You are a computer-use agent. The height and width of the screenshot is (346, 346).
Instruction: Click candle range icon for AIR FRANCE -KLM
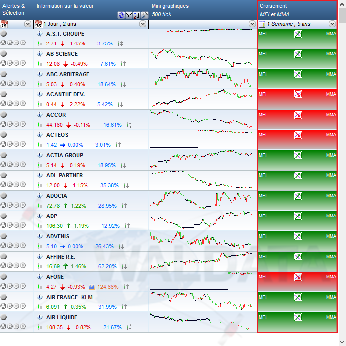click(x=124, y=307)
